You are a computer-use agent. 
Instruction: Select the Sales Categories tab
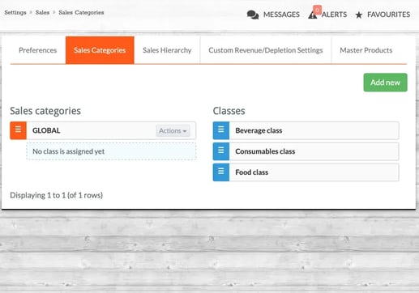click(100, 50)
